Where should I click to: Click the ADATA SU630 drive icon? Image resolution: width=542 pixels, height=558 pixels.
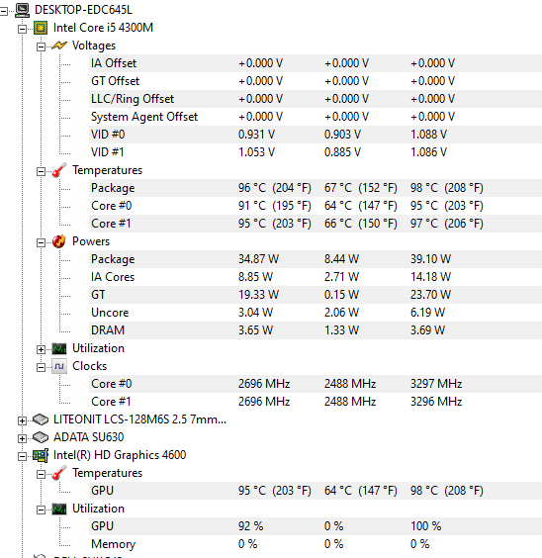pyautogui.click(x=41, y=437)
